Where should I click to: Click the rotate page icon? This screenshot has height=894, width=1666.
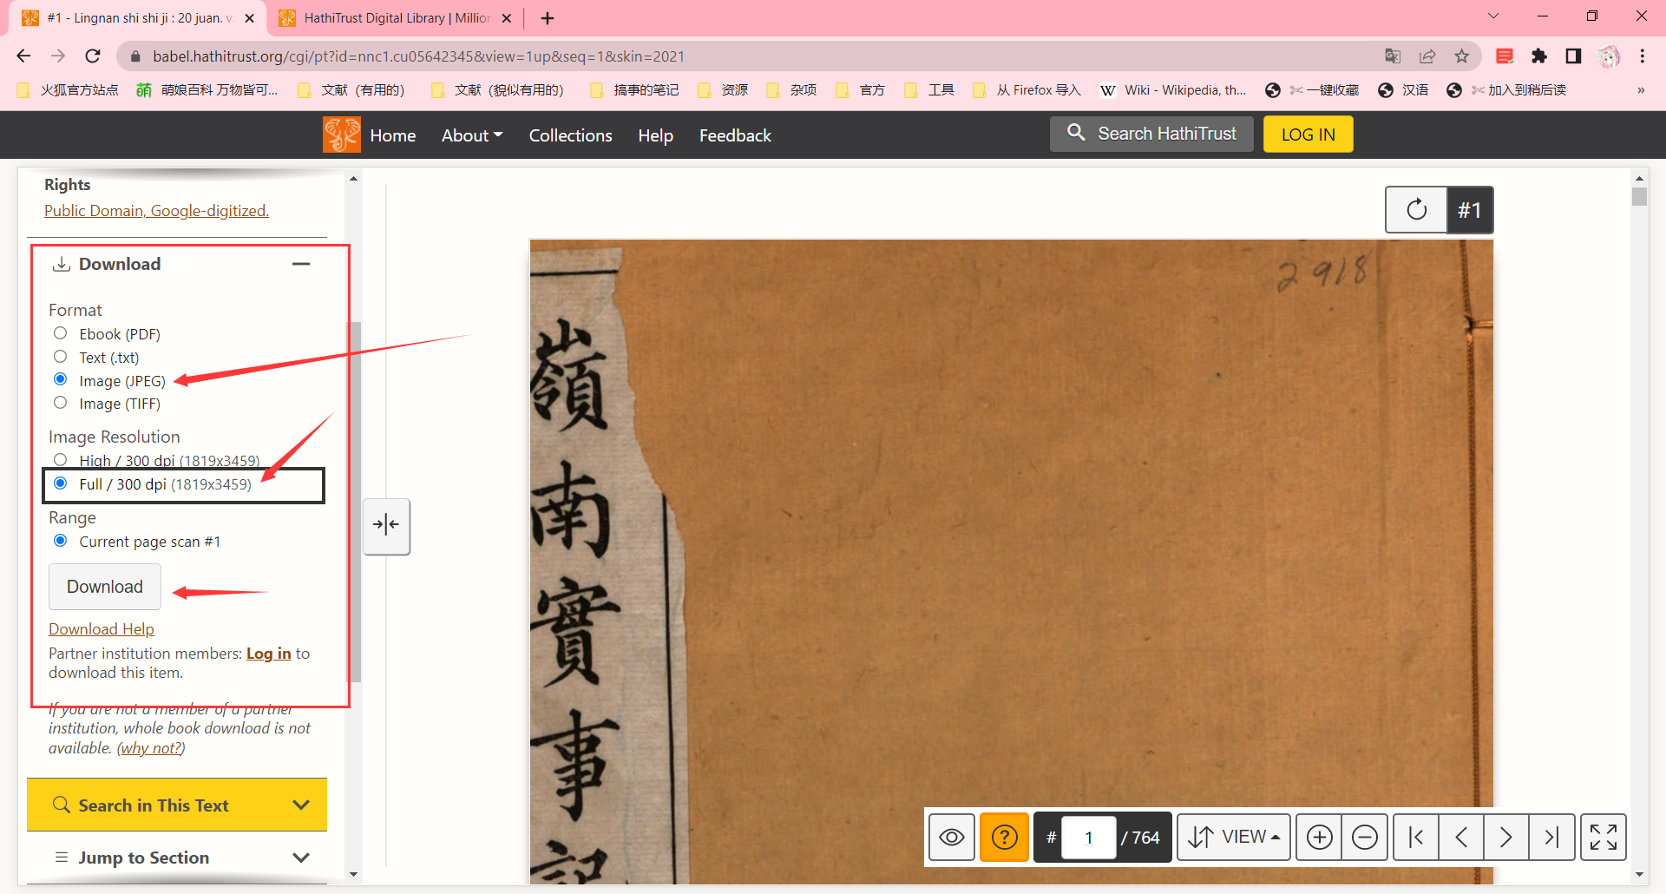click(1416, 210)
